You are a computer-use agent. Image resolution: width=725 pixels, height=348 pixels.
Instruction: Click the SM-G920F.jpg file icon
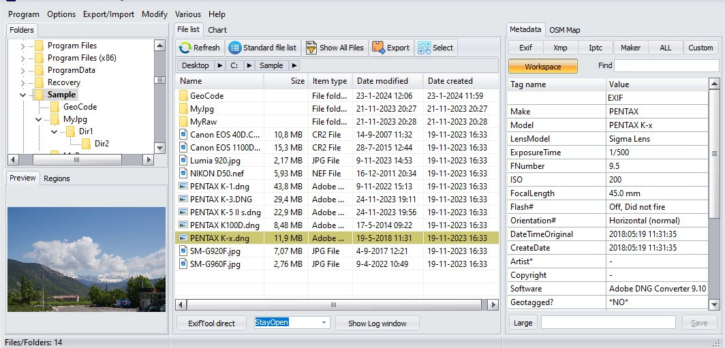pyautogui.click(x=183, y=251)
